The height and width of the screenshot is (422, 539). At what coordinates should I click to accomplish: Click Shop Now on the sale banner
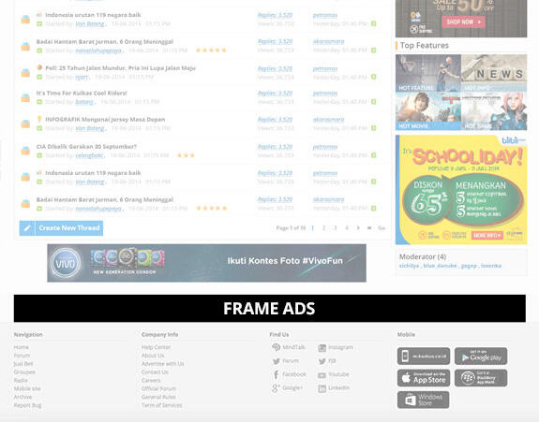coord(463,22)
